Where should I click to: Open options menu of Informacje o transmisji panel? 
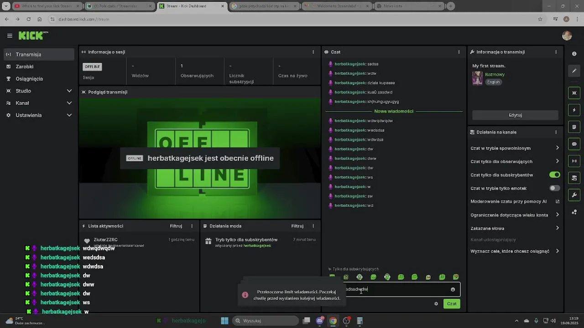pos(556,52)
